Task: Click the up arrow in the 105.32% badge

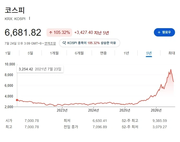Action: point(50,33)
